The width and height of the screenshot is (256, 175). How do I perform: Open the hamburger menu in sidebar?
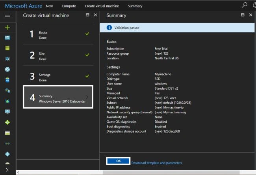click(x=7, y=16)
